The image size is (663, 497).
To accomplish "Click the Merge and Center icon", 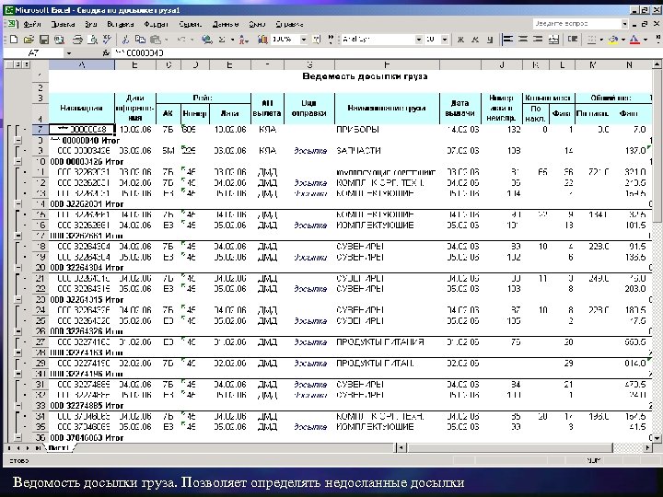I will [553, 40].
